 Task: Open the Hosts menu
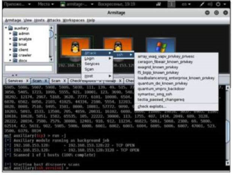(39, 20)
